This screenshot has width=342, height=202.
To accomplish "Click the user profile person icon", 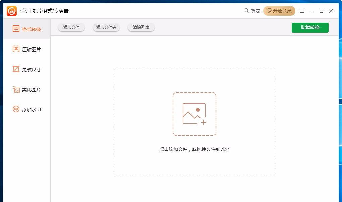I will pyautogui.click(x=247, y=11).
